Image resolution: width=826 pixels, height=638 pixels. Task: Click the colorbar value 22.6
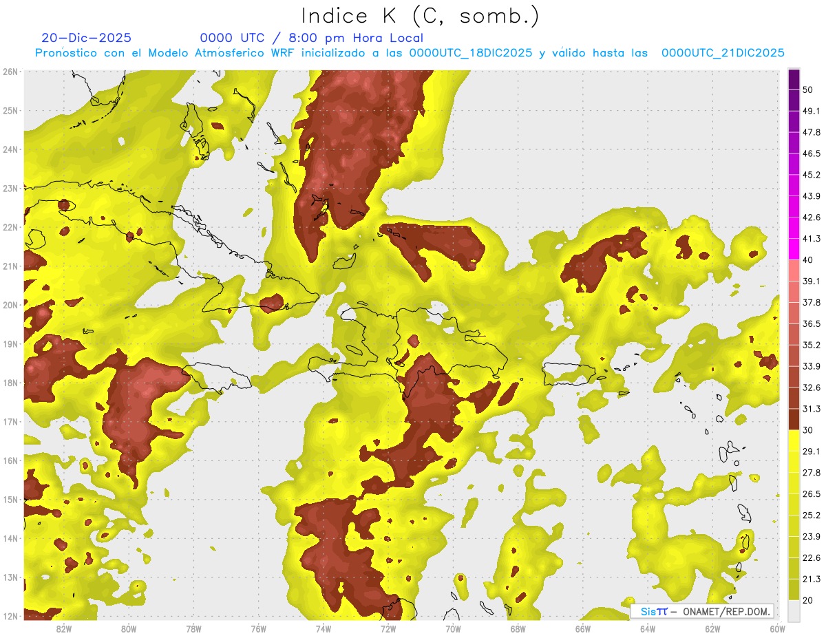812,557
